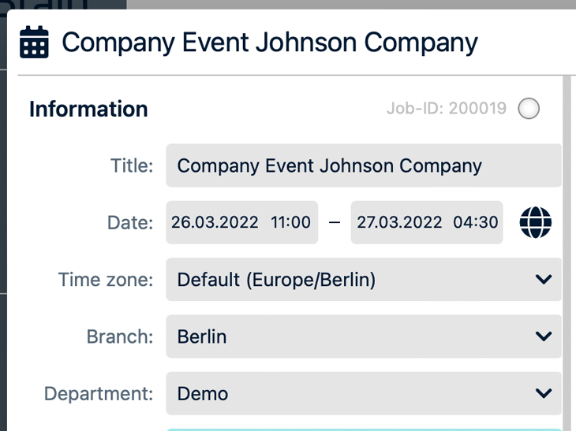Toggle the circle next to Job-ID 200019
Viewport: 576px width, 431px height.
point(529,109)
